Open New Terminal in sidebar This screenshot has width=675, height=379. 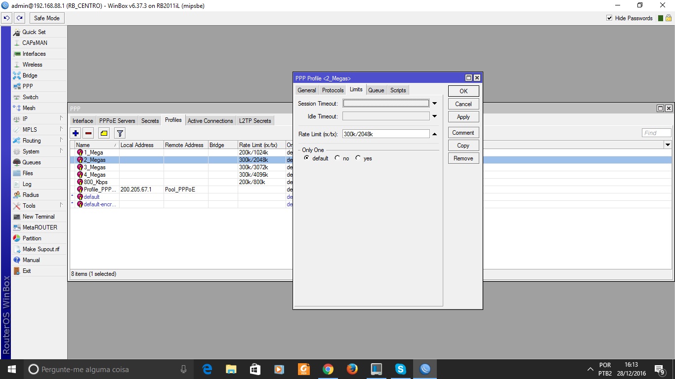[39, 217]
